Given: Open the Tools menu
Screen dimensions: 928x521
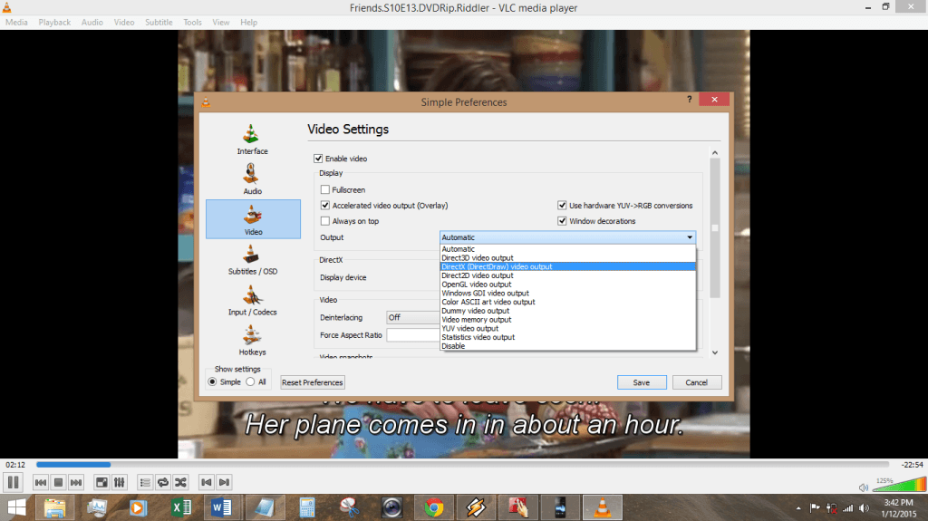Looking at the screenshot, I should 192,23.
